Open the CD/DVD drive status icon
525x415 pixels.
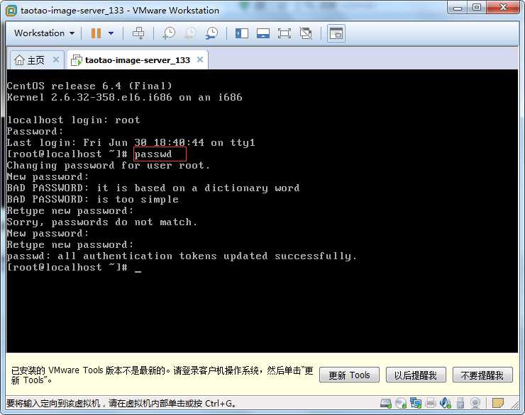point(400,403)
